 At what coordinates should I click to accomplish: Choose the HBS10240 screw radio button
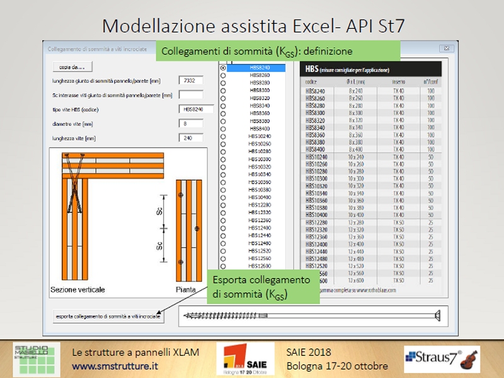coord(223,136)
